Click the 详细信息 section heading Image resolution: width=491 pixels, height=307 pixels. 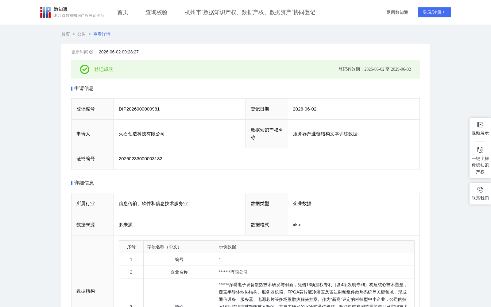[84, 183]
